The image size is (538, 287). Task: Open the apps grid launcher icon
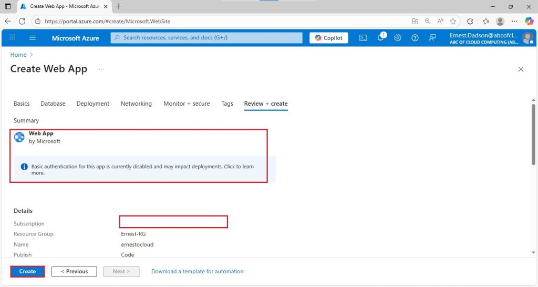pyautogui.click(x=12, y=37)
